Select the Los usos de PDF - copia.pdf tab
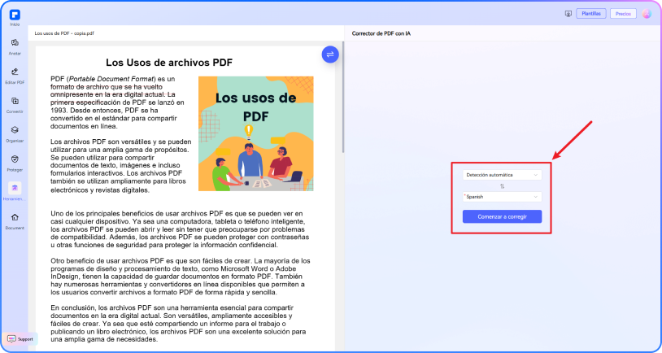This screenshot has width=662, height=353. click(x=64, y=33)
